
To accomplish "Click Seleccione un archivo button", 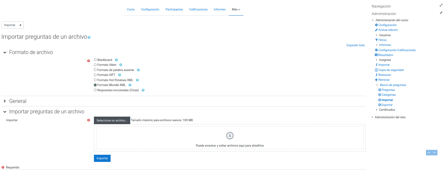I will [112, 121].
